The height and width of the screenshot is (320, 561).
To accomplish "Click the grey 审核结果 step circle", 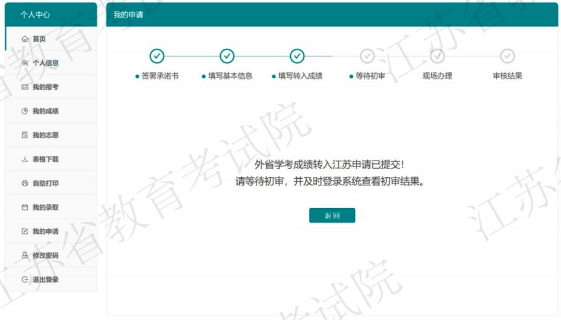I will click(x=507, y=56).
